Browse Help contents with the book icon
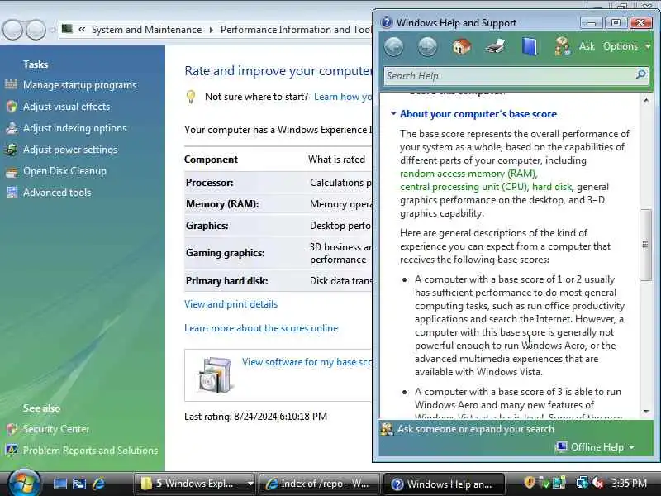Screen dimensions: 661x496 (x=530, y=46)
